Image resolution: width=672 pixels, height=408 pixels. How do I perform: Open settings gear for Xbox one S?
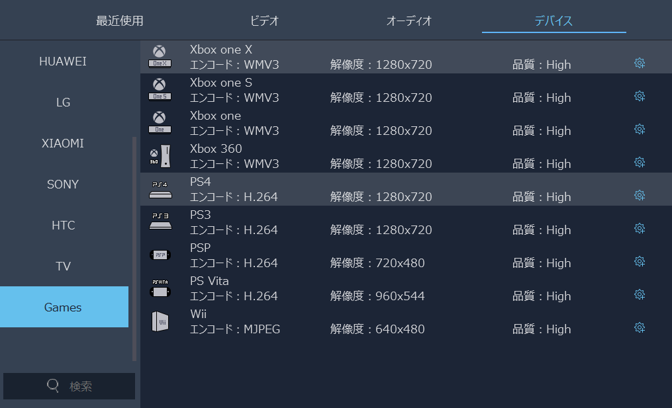(x=640, y=97)
